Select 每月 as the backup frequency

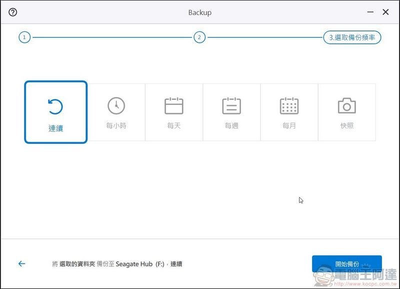click(x=289, y=112)
